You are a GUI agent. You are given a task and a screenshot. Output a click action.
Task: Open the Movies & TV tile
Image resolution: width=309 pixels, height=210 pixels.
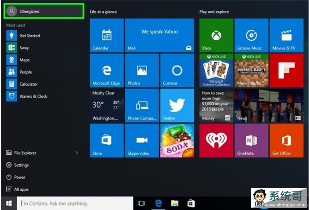(287, 35)
